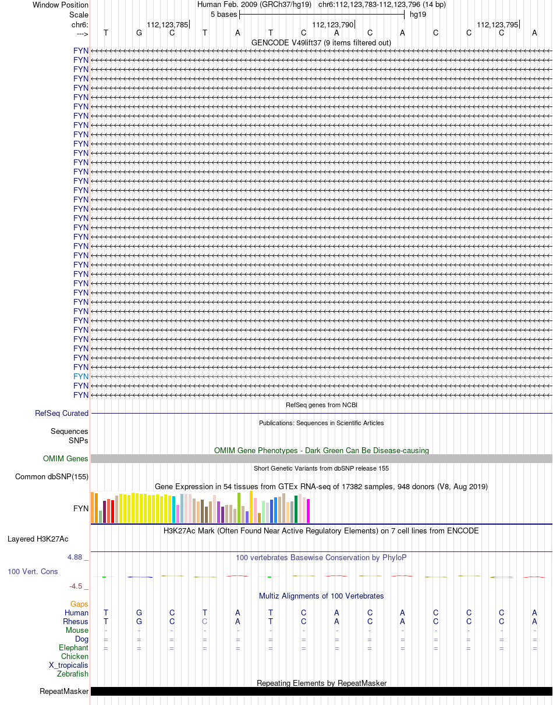
Task: Click the light-blue highlighted FYN transcript label
Action: [81, 376]
